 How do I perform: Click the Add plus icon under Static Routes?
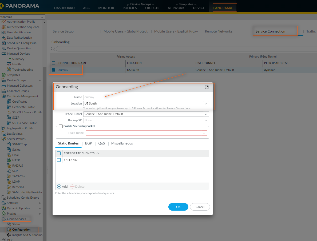point(59,187)
